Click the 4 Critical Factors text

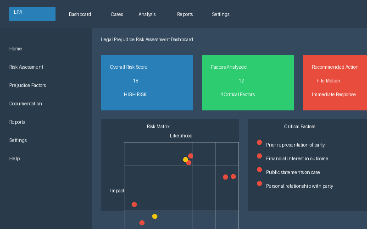point(238,94)
